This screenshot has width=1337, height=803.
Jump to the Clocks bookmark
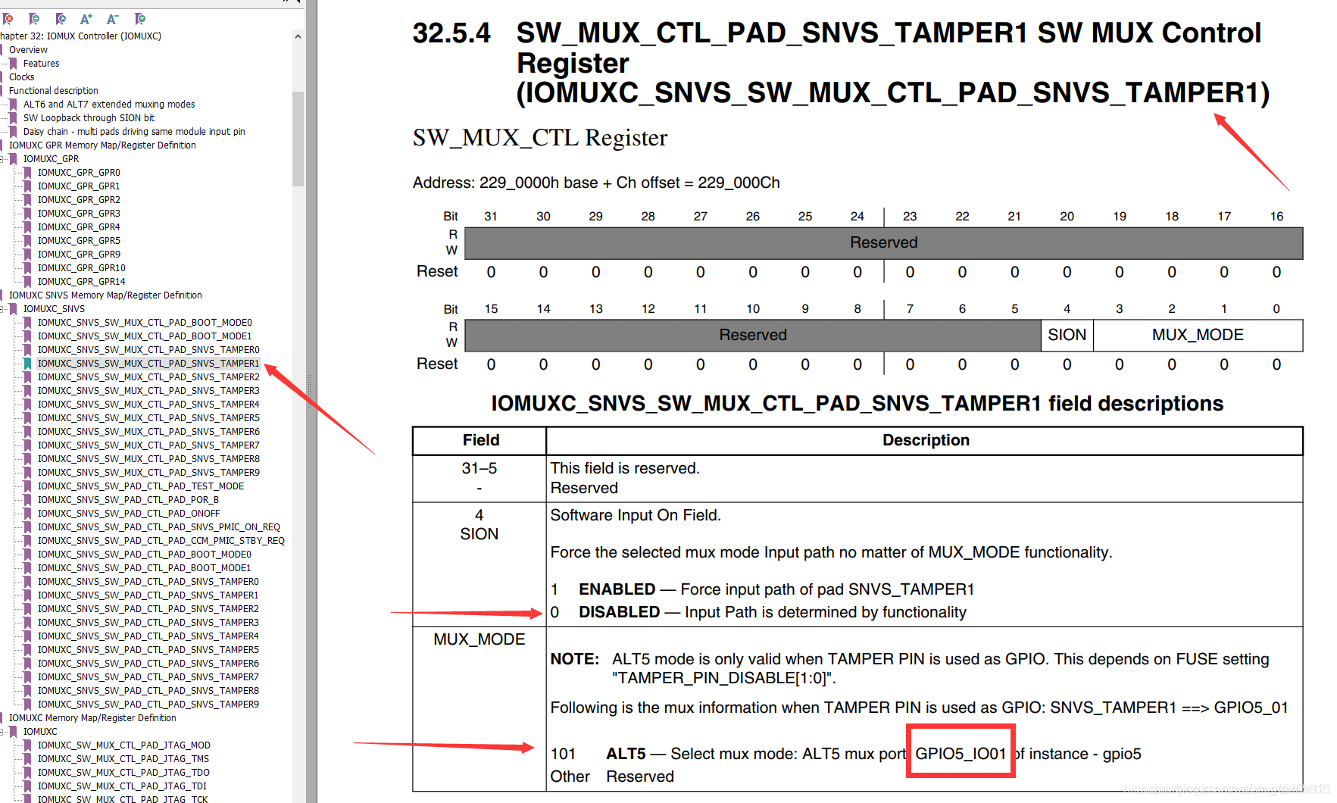21,77
